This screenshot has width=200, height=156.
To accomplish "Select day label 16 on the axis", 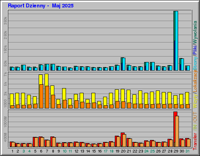I will (100, 151).
